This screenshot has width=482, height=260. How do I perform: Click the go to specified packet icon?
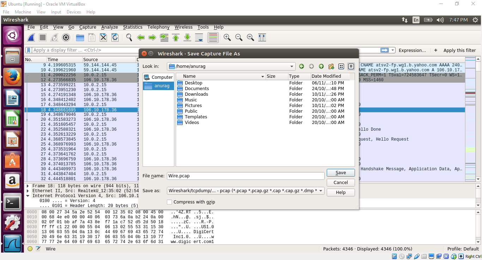pos(164,37)
